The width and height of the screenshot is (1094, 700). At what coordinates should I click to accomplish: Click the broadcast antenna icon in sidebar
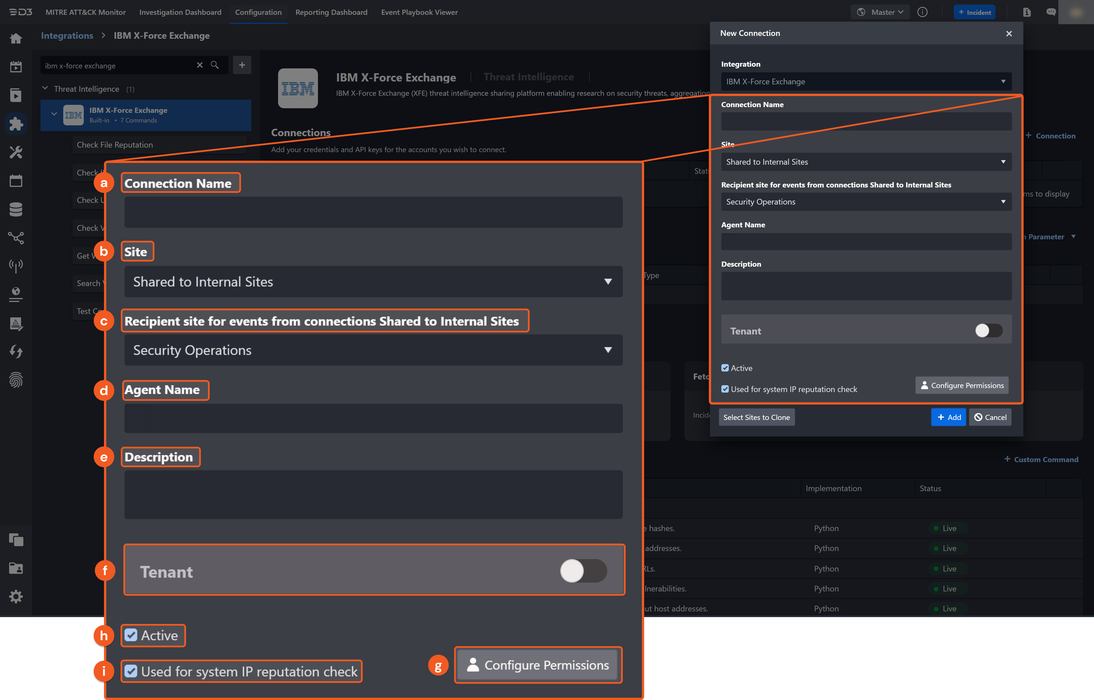click(x=16, y=266)
